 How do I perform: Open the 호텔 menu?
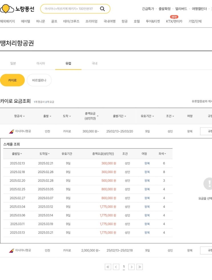[137, 21]
